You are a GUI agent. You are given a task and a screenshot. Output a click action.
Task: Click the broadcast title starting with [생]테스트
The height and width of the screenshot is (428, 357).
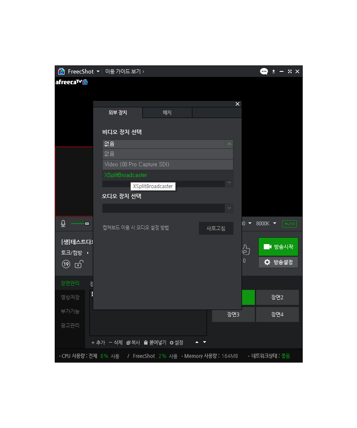click(77, 242)
